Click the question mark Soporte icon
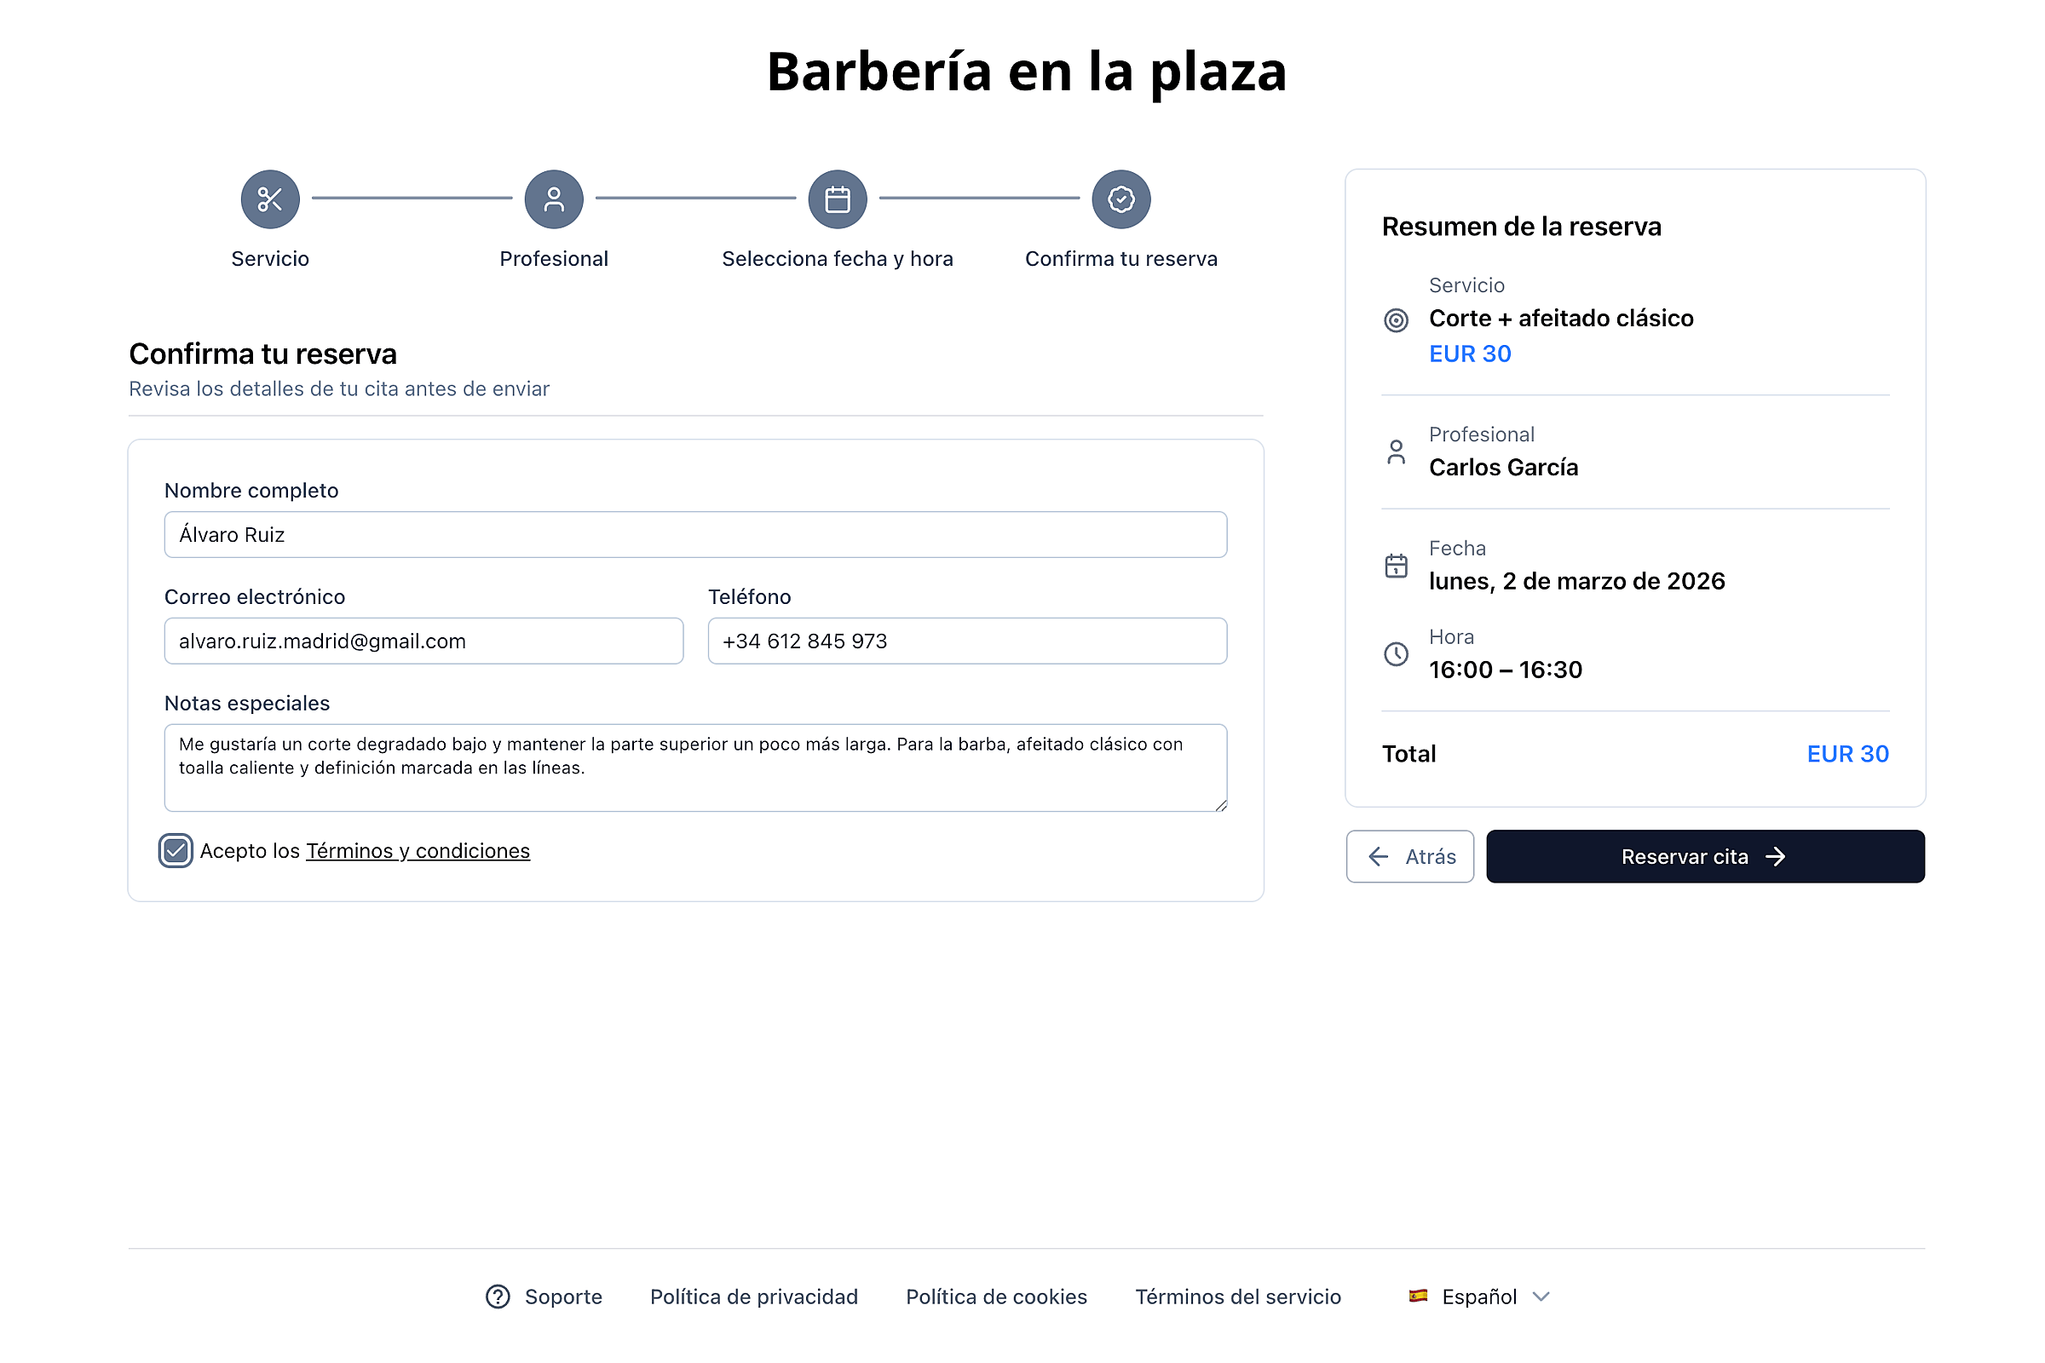Image resolution: width=2045 pixels, height=1363 pixels. pyautogui.click(x=498, y=1295)
